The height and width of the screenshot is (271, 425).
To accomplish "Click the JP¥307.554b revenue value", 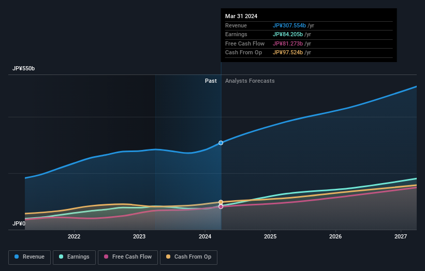I will click(289, 25).
